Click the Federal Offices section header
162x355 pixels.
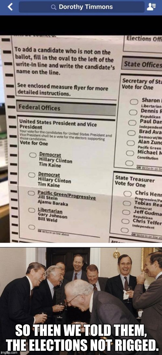tap(66, 108)
